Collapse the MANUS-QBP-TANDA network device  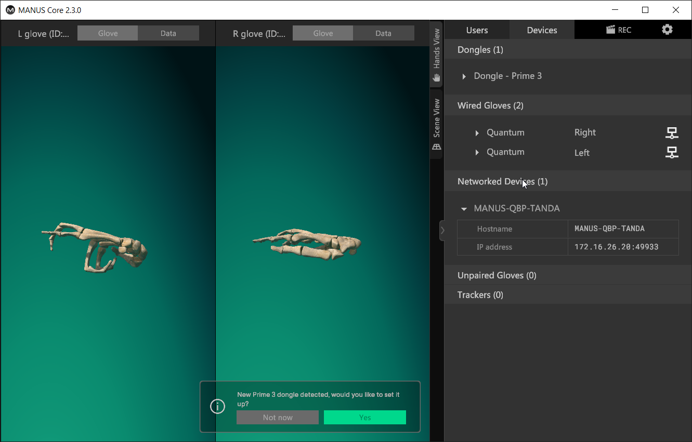(x=464, y=209)
